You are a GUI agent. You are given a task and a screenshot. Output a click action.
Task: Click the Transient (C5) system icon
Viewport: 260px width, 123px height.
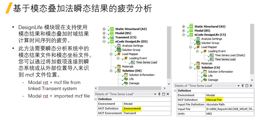112,37
